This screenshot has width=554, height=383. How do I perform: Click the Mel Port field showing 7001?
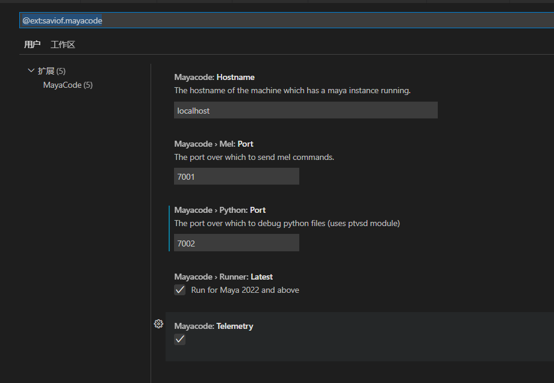(237, 176)
